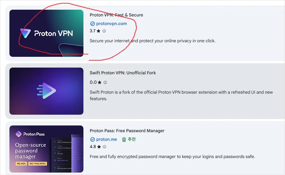Click the verified publisher badge beside proton.me
Screen dimensions: 285x175
click(x=93, y=139)
